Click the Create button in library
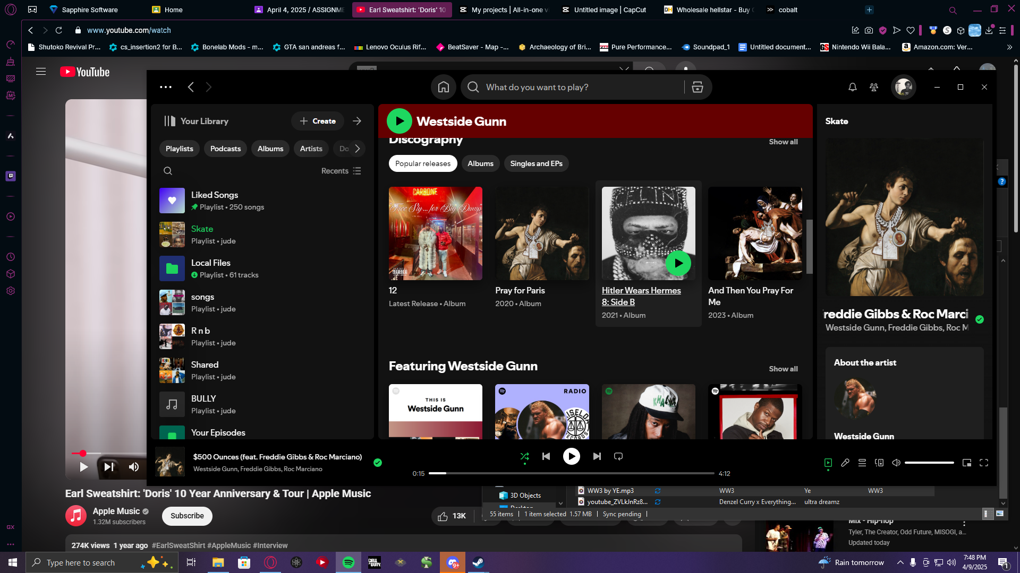This screenshot has height=573, width=1020. (318, 121)
